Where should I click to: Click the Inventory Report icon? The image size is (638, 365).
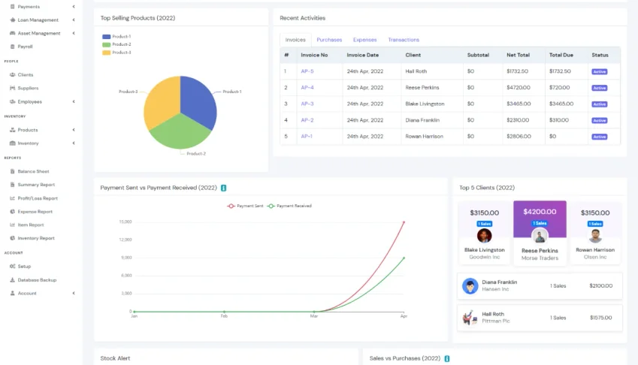[x=13, y=238]
